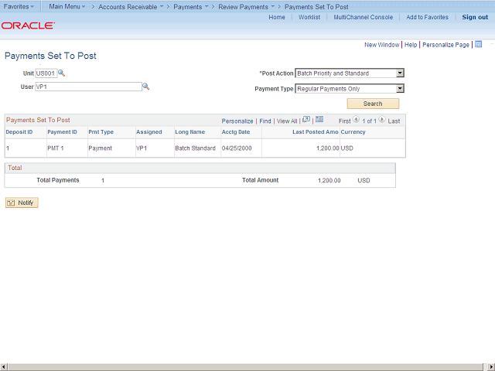Screen dimensions: 495x371
Task: Sort by Deposit ID column header
Action: pyautogui.click(x=19, y=132)
